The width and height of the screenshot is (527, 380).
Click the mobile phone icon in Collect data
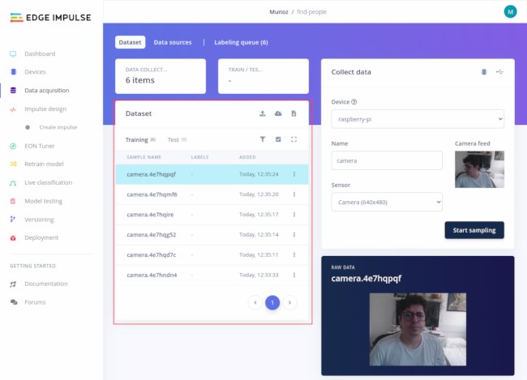[484, 71]
